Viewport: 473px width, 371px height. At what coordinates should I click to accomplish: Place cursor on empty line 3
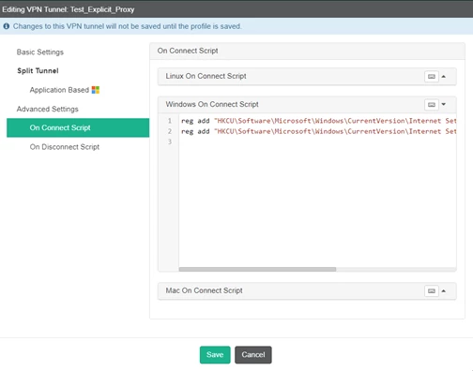317,141
